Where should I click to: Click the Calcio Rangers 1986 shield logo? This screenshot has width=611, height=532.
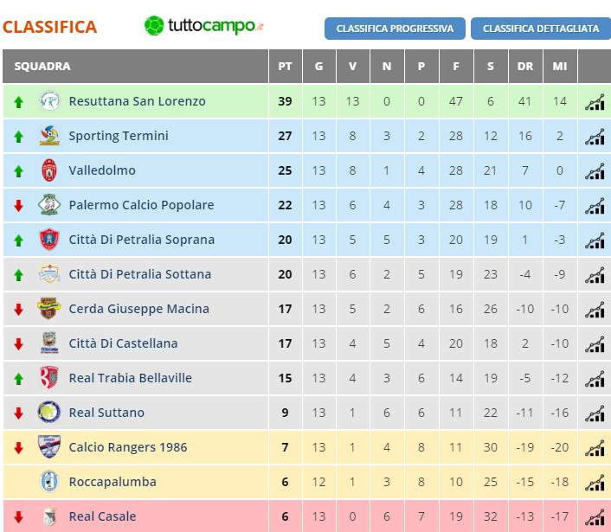point(49,446)
